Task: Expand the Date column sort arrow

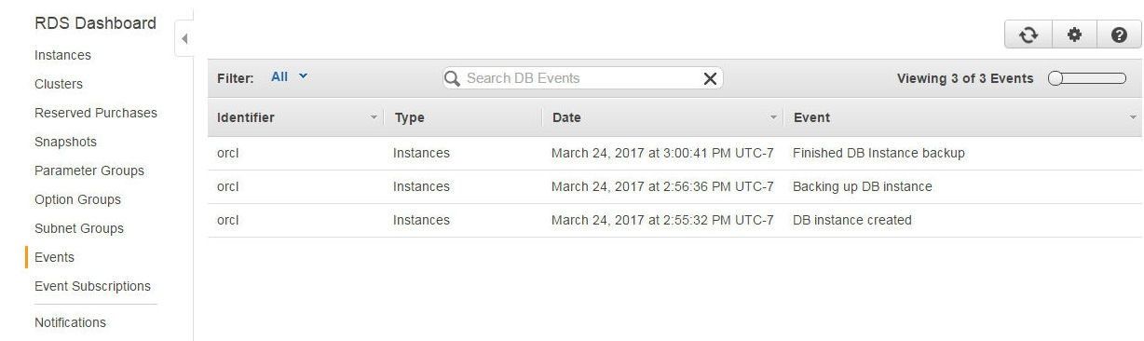Action: point(773,117)
